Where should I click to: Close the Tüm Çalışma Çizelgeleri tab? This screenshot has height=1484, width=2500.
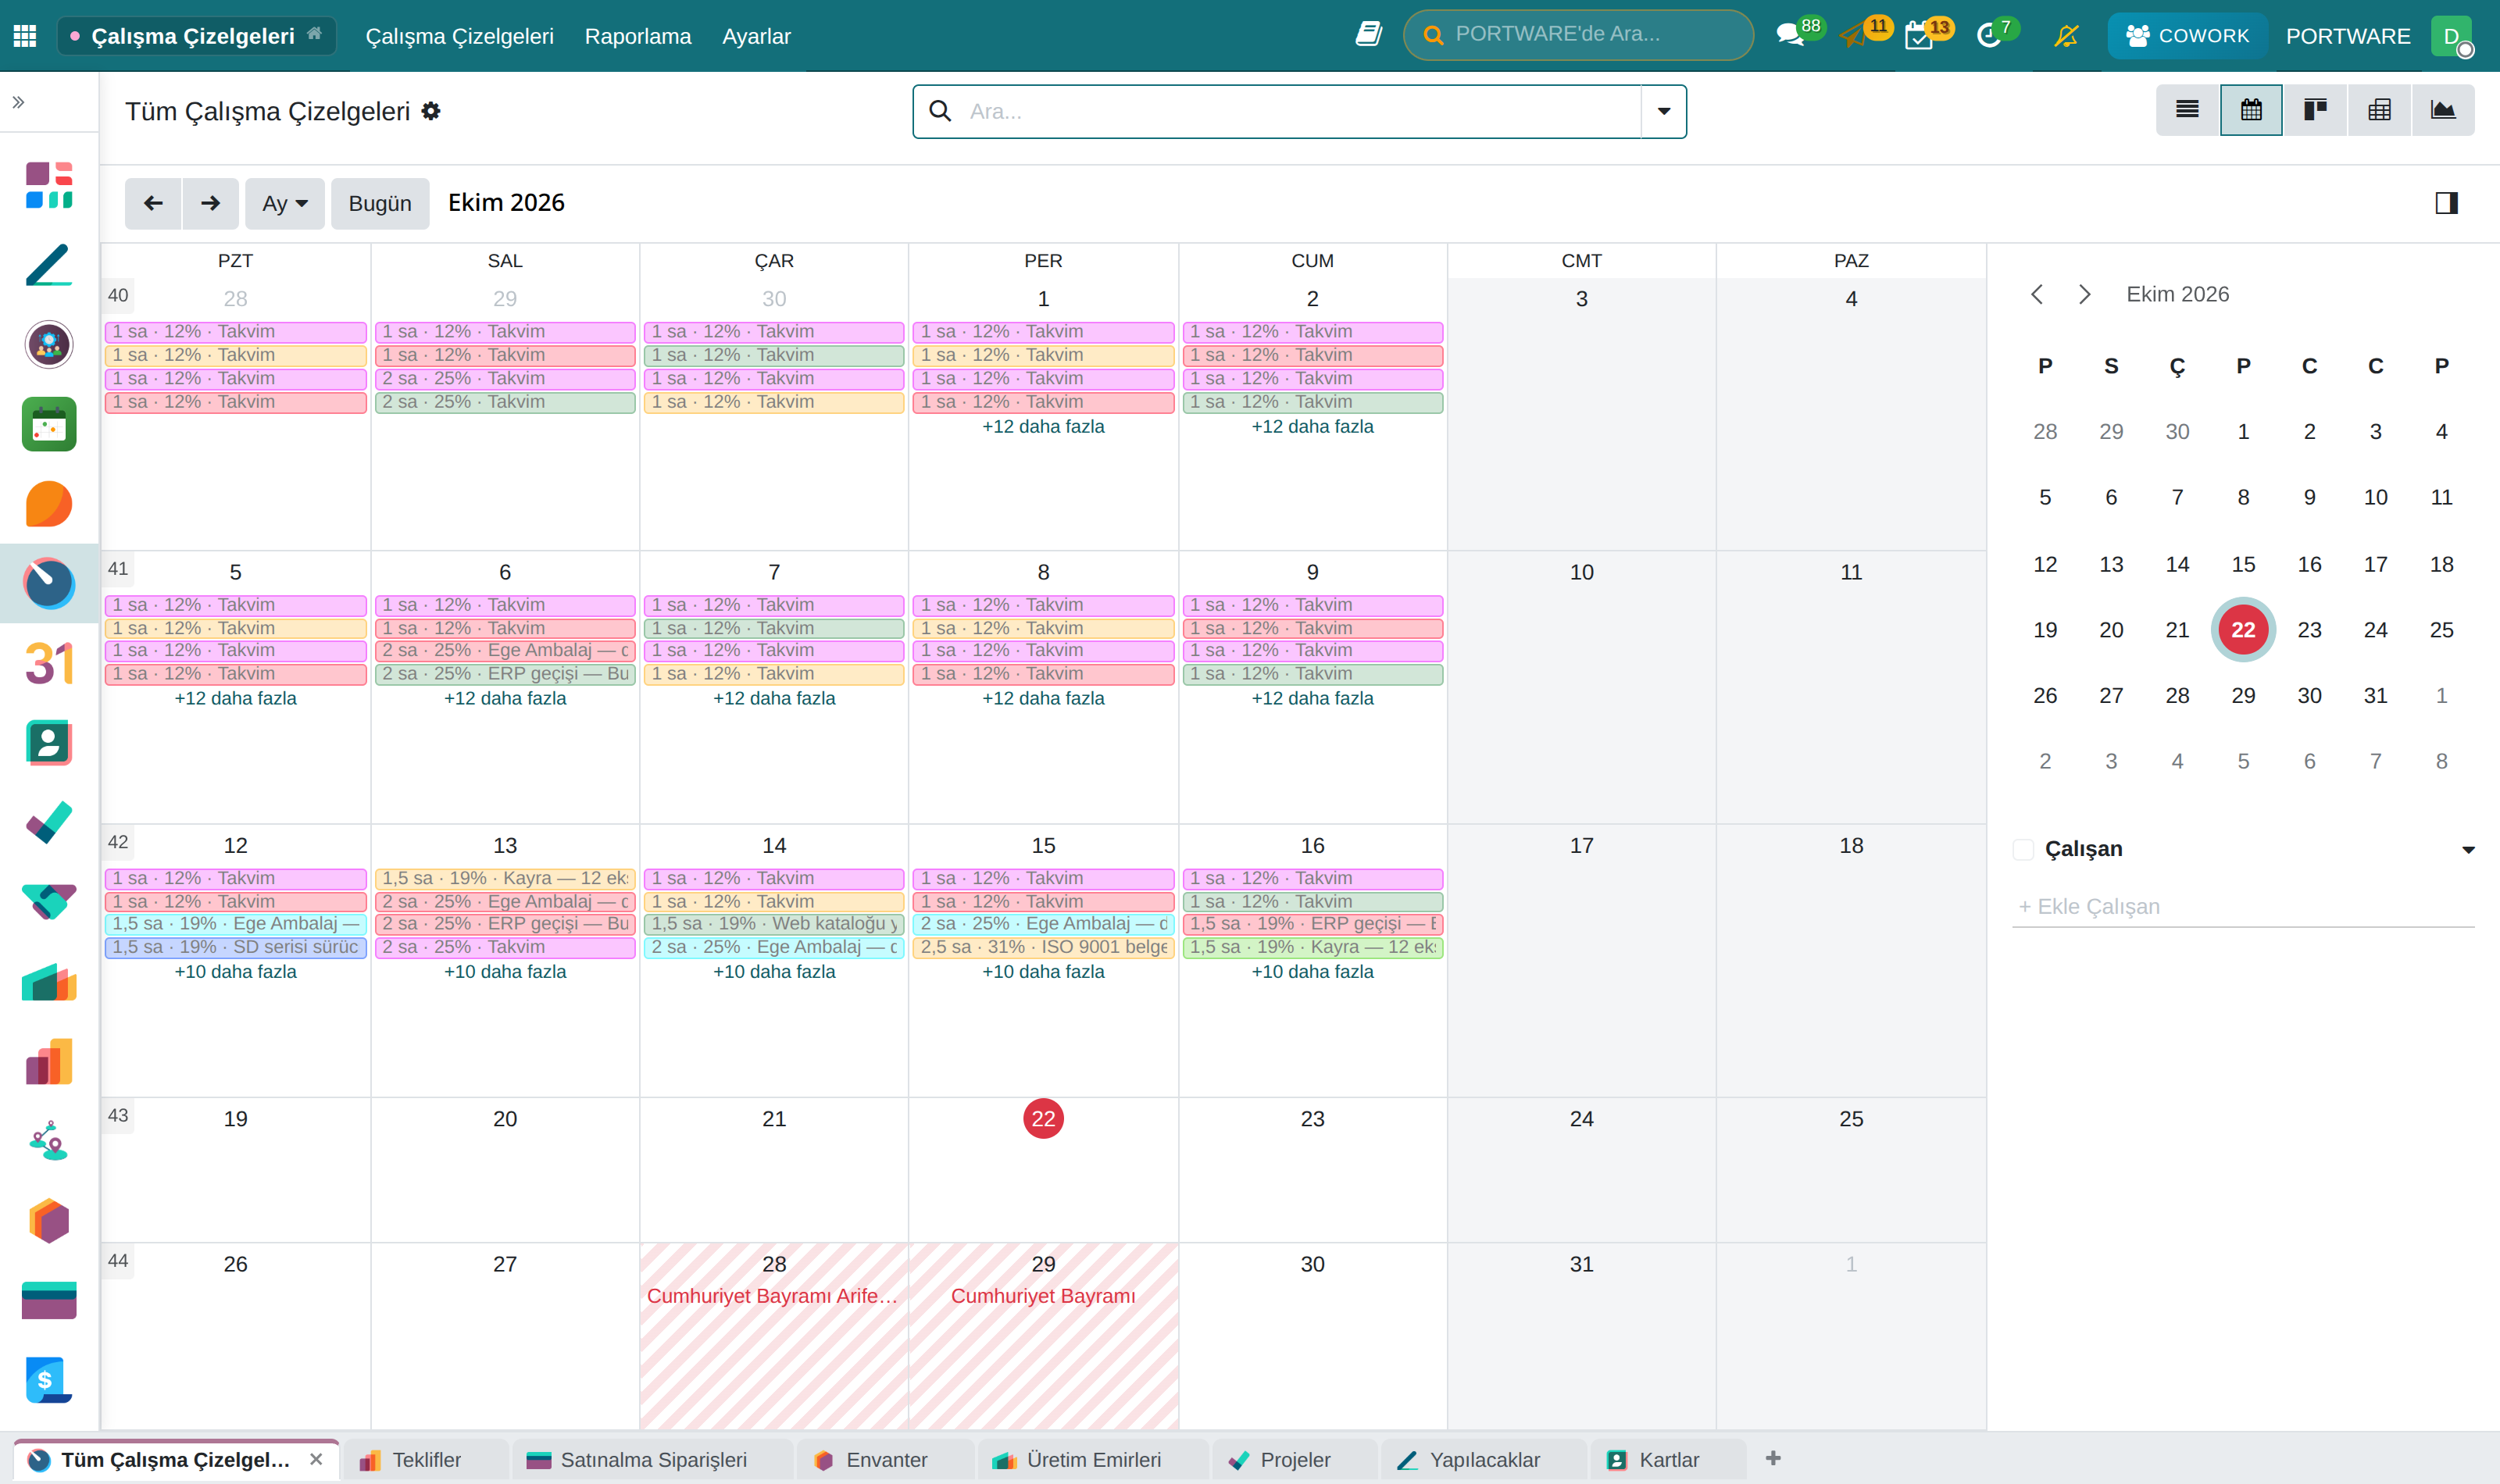(x=316, y=1460)
